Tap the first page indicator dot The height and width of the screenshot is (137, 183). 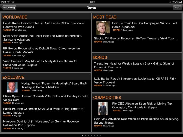tap(83, 135)
